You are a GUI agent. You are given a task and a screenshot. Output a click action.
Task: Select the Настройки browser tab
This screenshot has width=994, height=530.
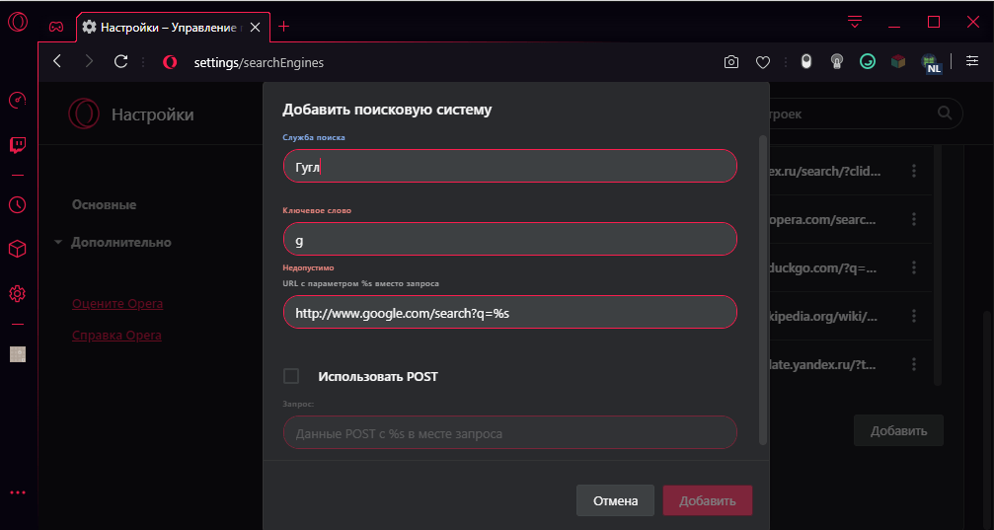pos(170,27)
